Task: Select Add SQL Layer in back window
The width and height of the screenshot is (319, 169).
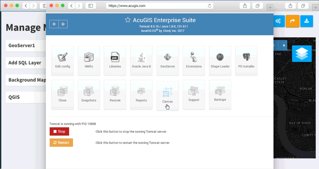Action: (x=26, y=63)
